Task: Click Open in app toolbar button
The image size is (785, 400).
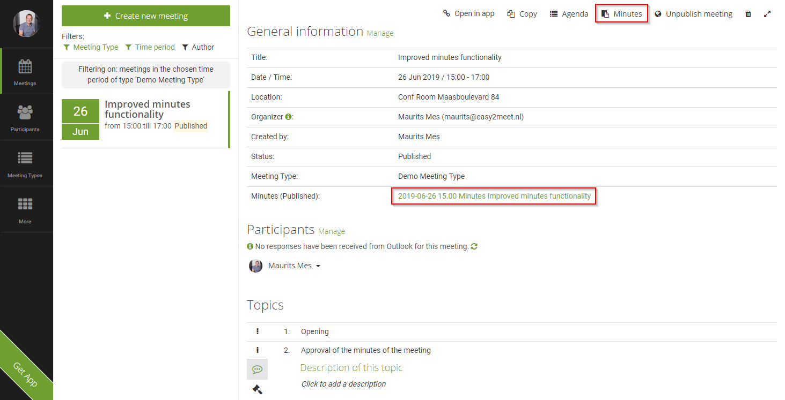Action: point(468,14)
